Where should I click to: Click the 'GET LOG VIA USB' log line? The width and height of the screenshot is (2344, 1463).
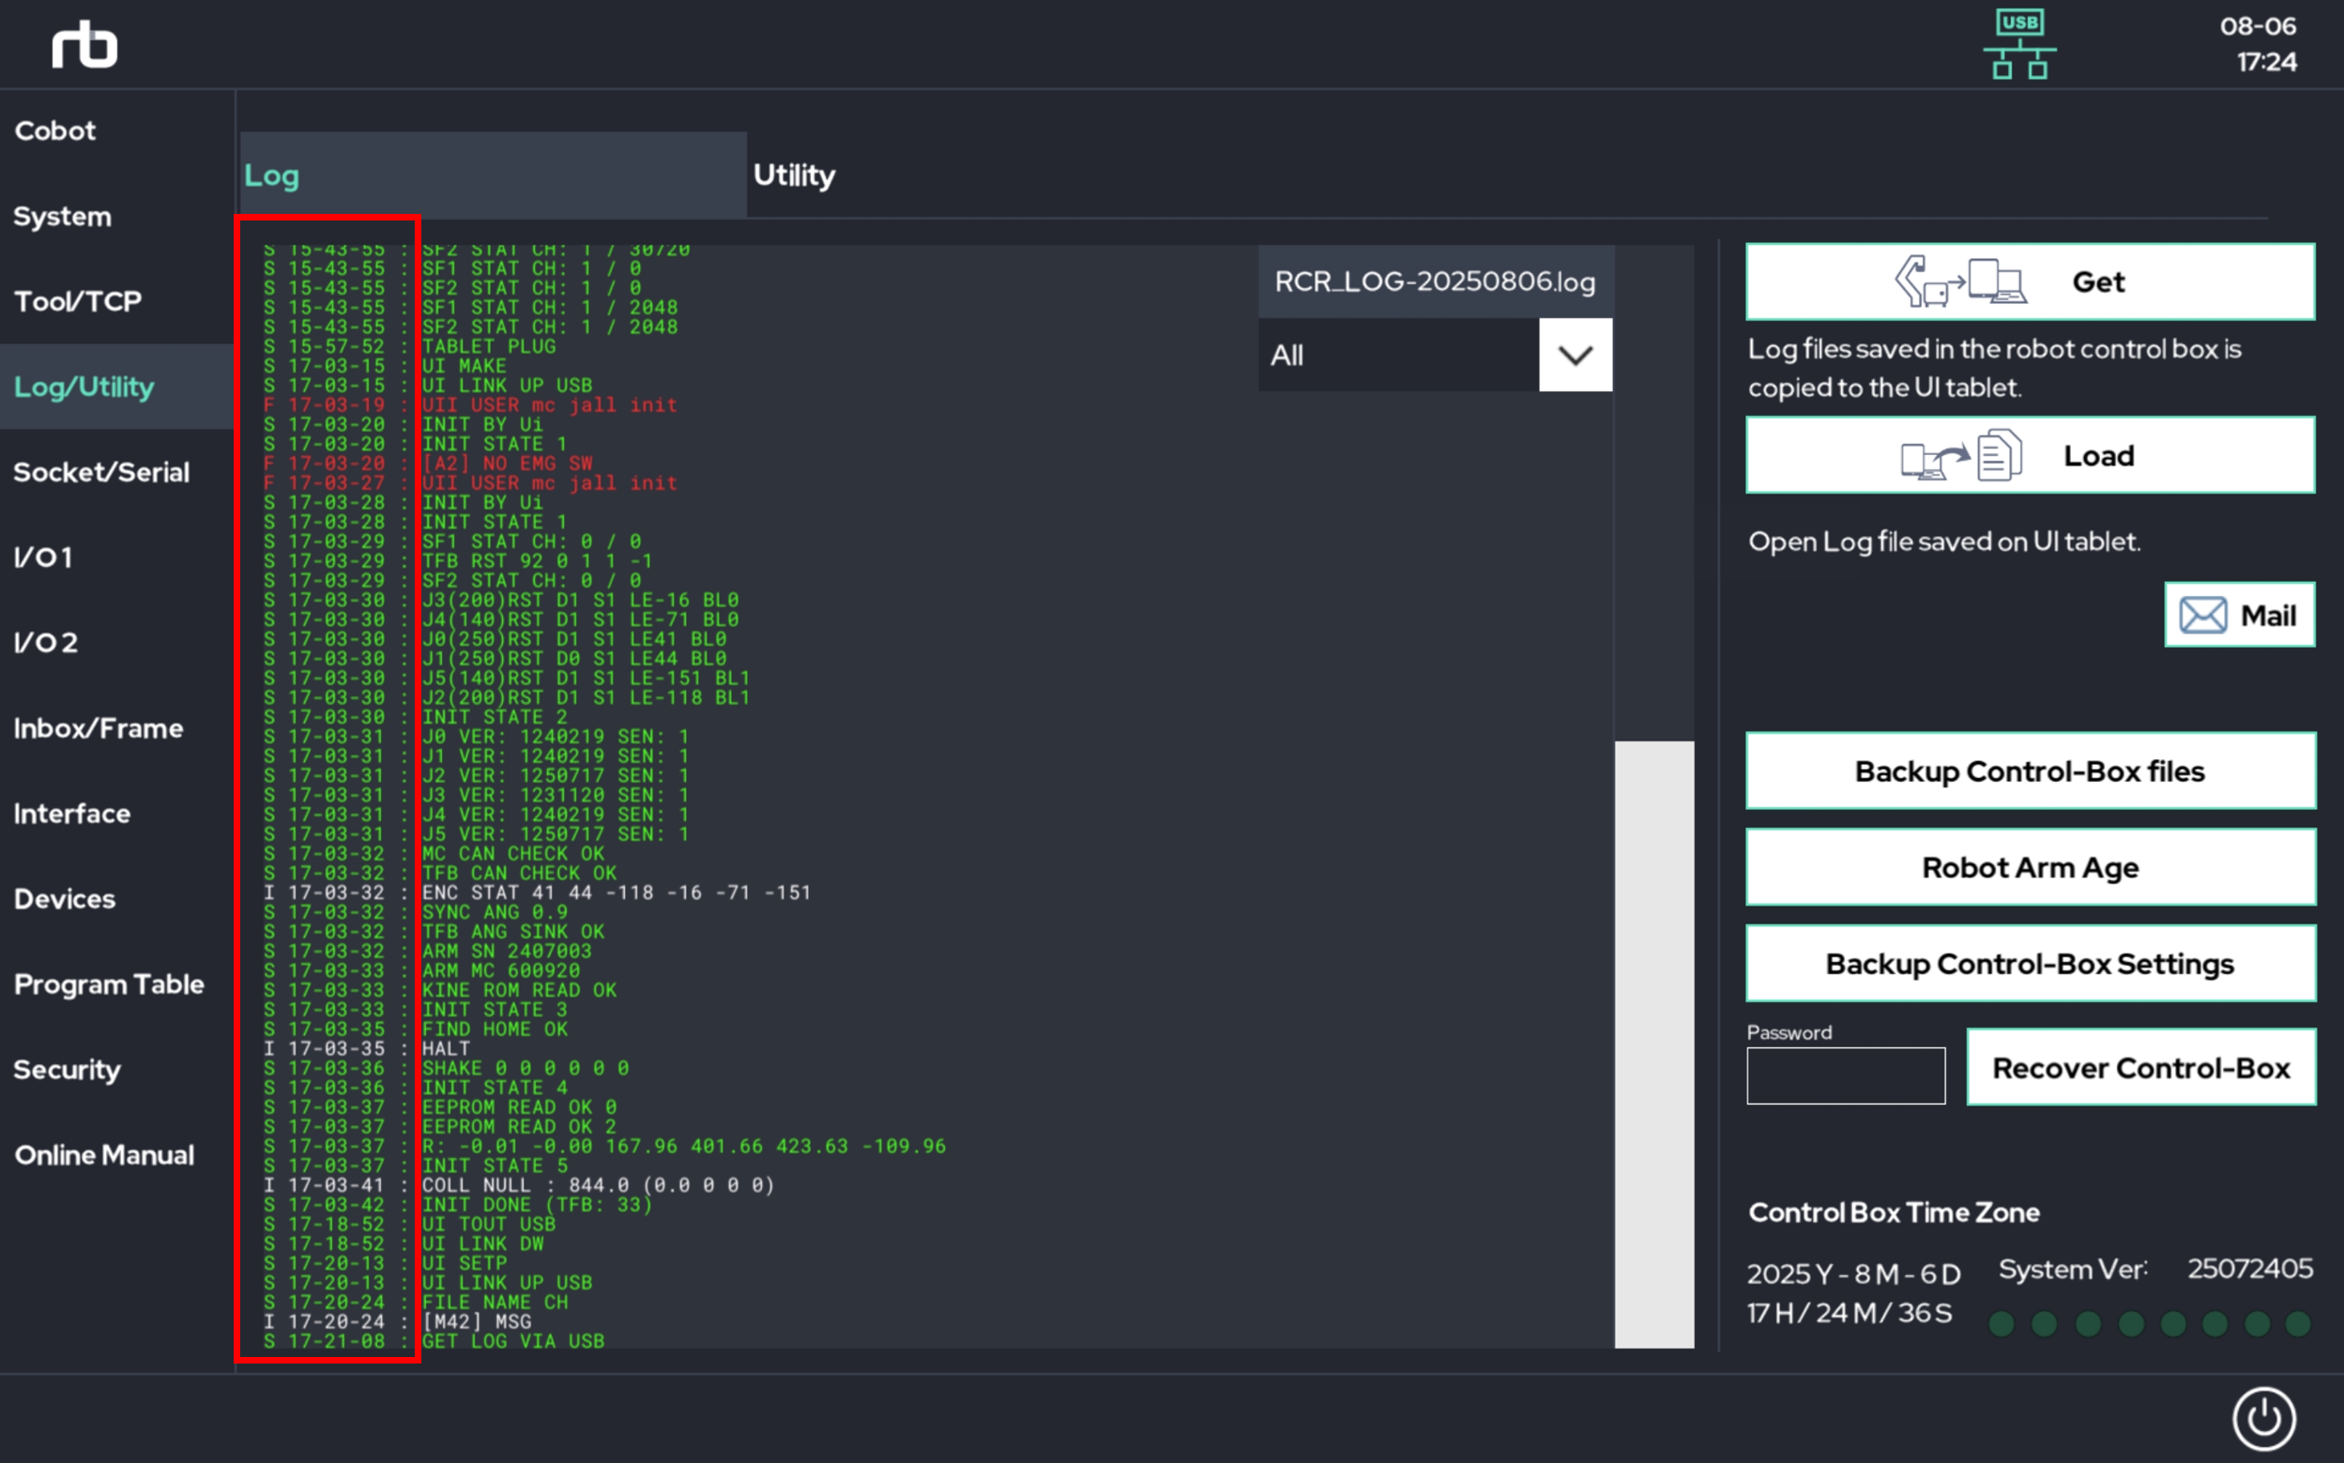(x=434, y=1341)
